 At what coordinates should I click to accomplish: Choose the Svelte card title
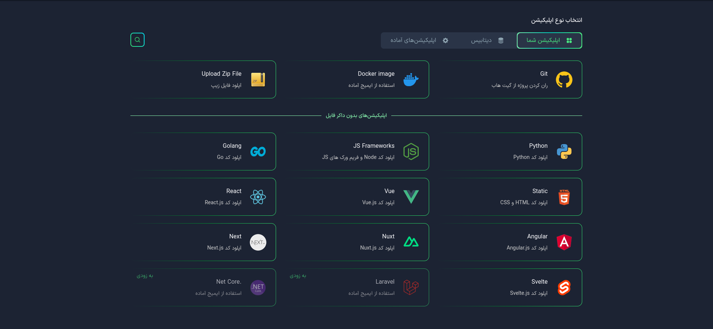tap(539, 281)
